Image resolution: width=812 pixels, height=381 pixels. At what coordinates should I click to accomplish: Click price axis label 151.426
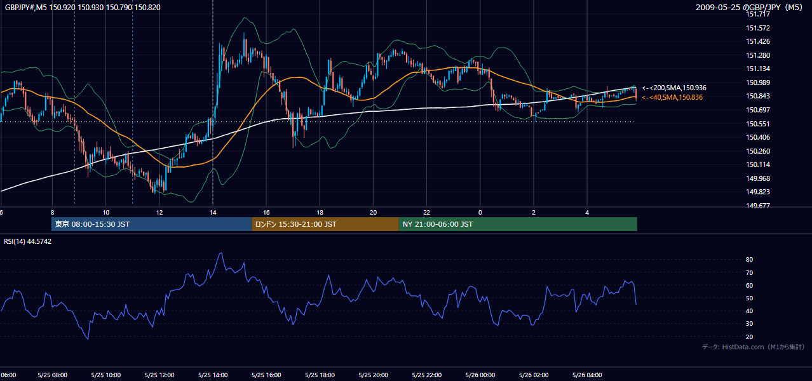tap(759, 41)
